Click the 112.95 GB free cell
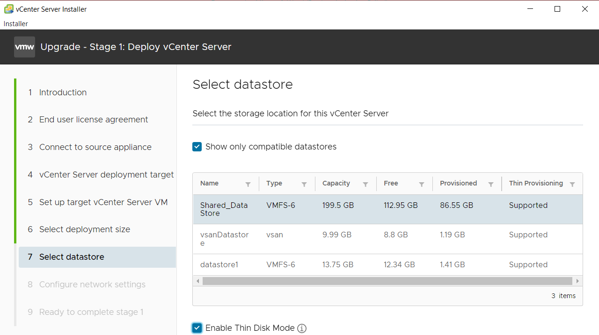The image size is (599, 335). pyautogui.click(x=401, y=205)
